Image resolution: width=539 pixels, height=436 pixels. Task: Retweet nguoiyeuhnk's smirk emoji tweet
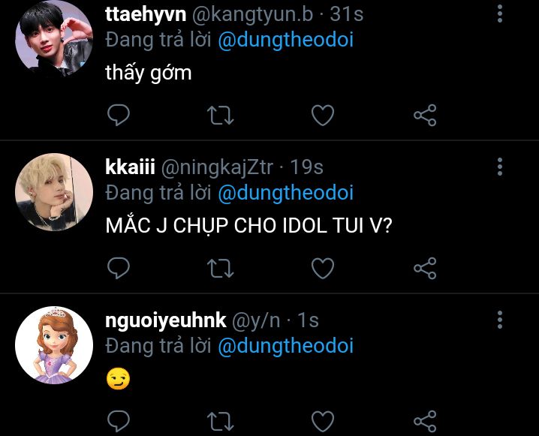click(x=221, y=421)
